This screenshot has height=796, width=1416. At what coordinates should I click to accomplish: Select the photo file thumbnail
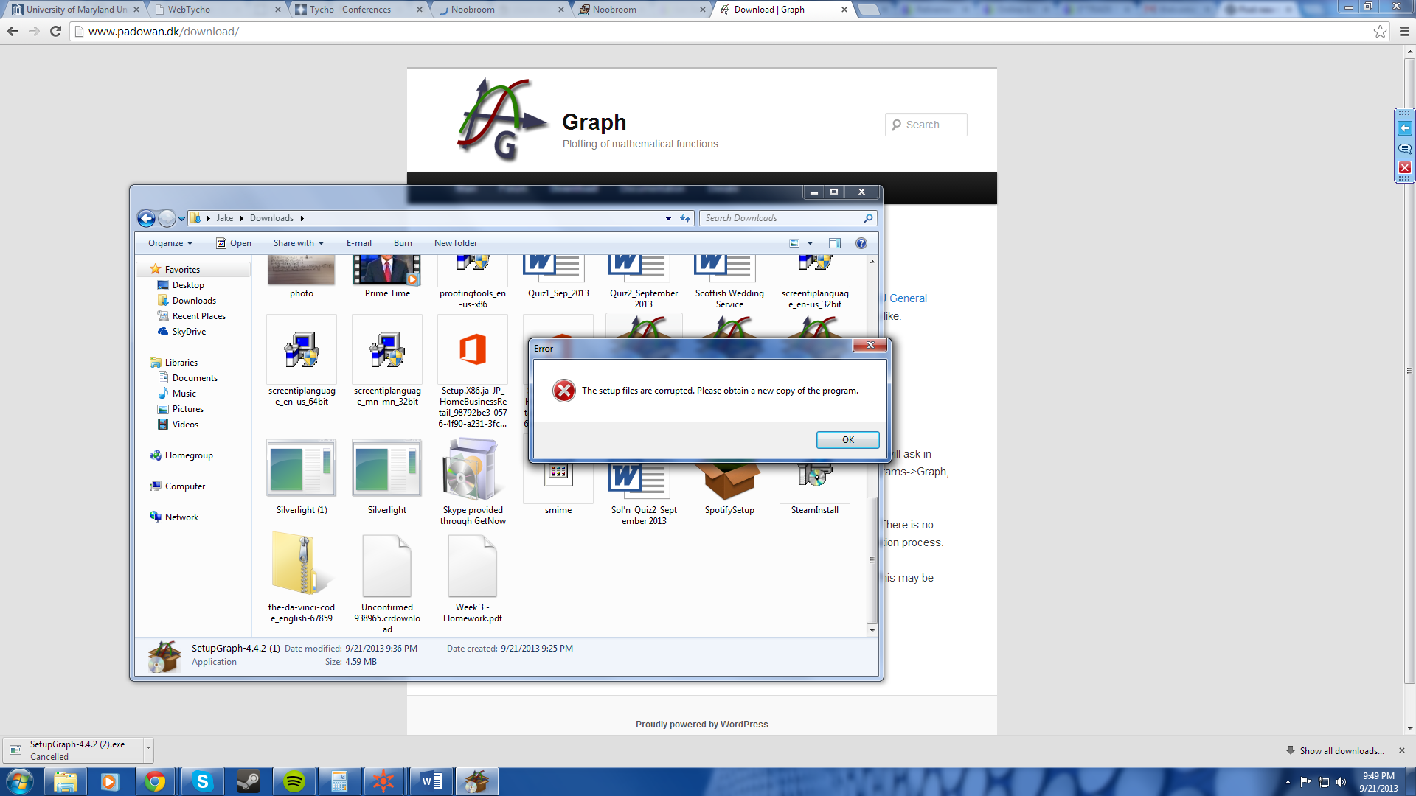click(301, 270)
